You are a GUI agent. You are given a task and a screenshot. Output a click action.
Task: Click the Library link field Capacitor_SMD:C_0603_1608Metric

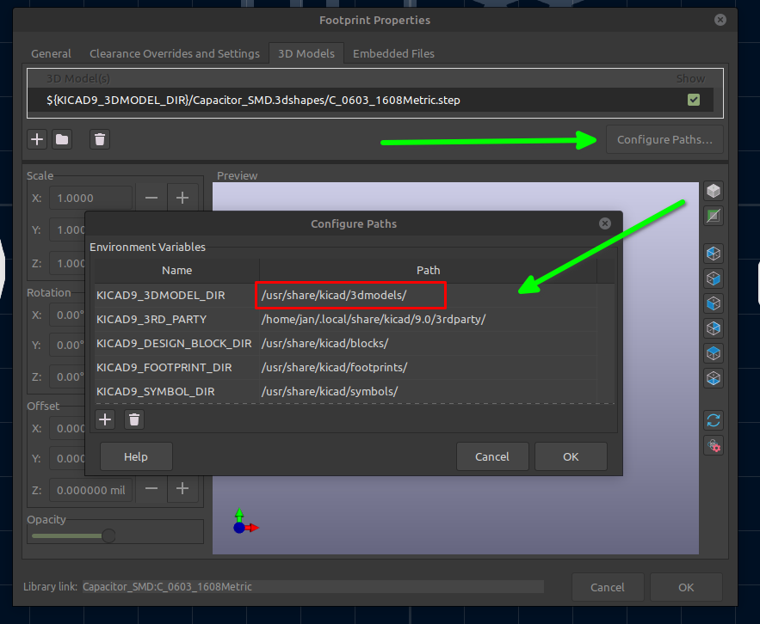[312, 587]
